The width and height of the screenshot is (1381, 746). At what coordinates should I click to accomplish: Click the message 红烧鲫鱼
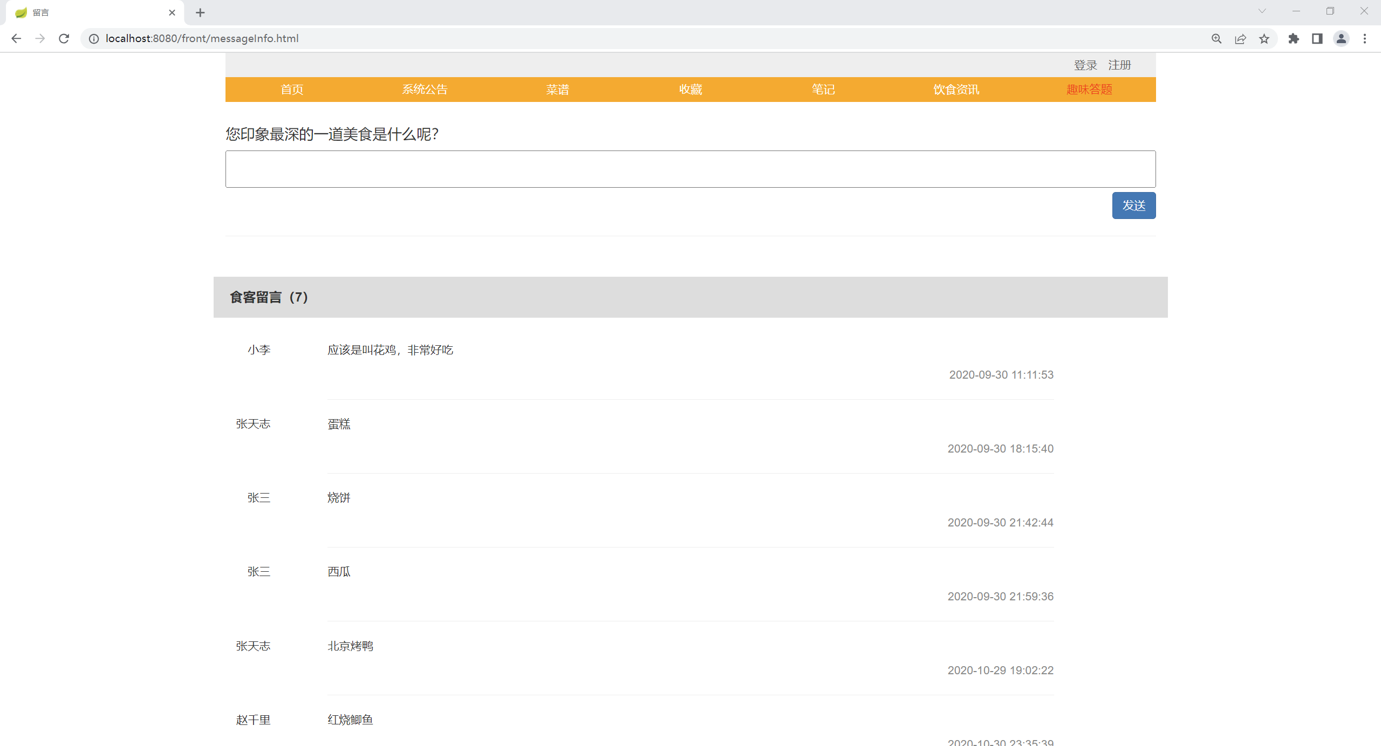coord(350,720)
